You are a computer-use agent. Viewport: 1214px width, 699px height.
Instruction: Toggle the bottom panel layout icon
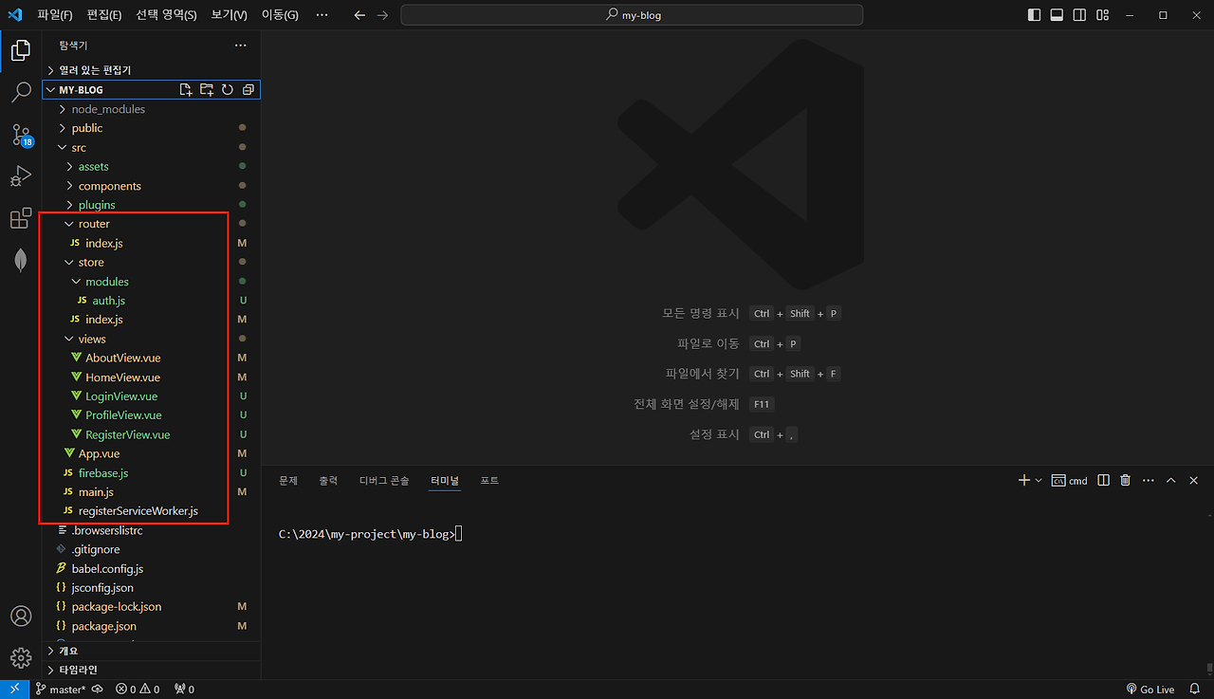click(x=1057, y=15)
